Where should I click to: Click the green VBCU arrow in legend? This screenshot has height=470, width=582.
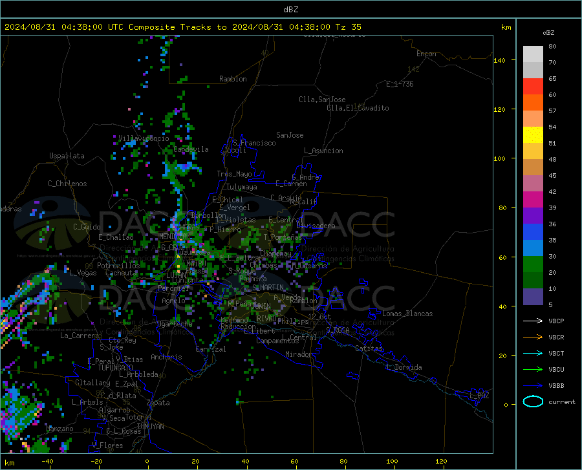pyautogui.click(x=533, y=370)
